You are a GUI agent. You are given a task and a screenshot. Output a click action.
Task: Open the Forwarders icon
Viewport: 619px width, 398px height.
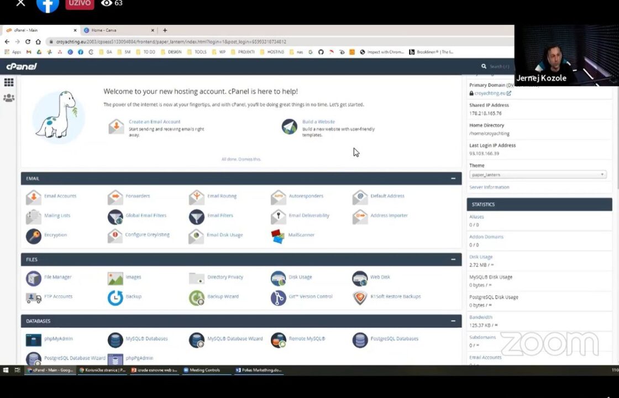point(116,196)
